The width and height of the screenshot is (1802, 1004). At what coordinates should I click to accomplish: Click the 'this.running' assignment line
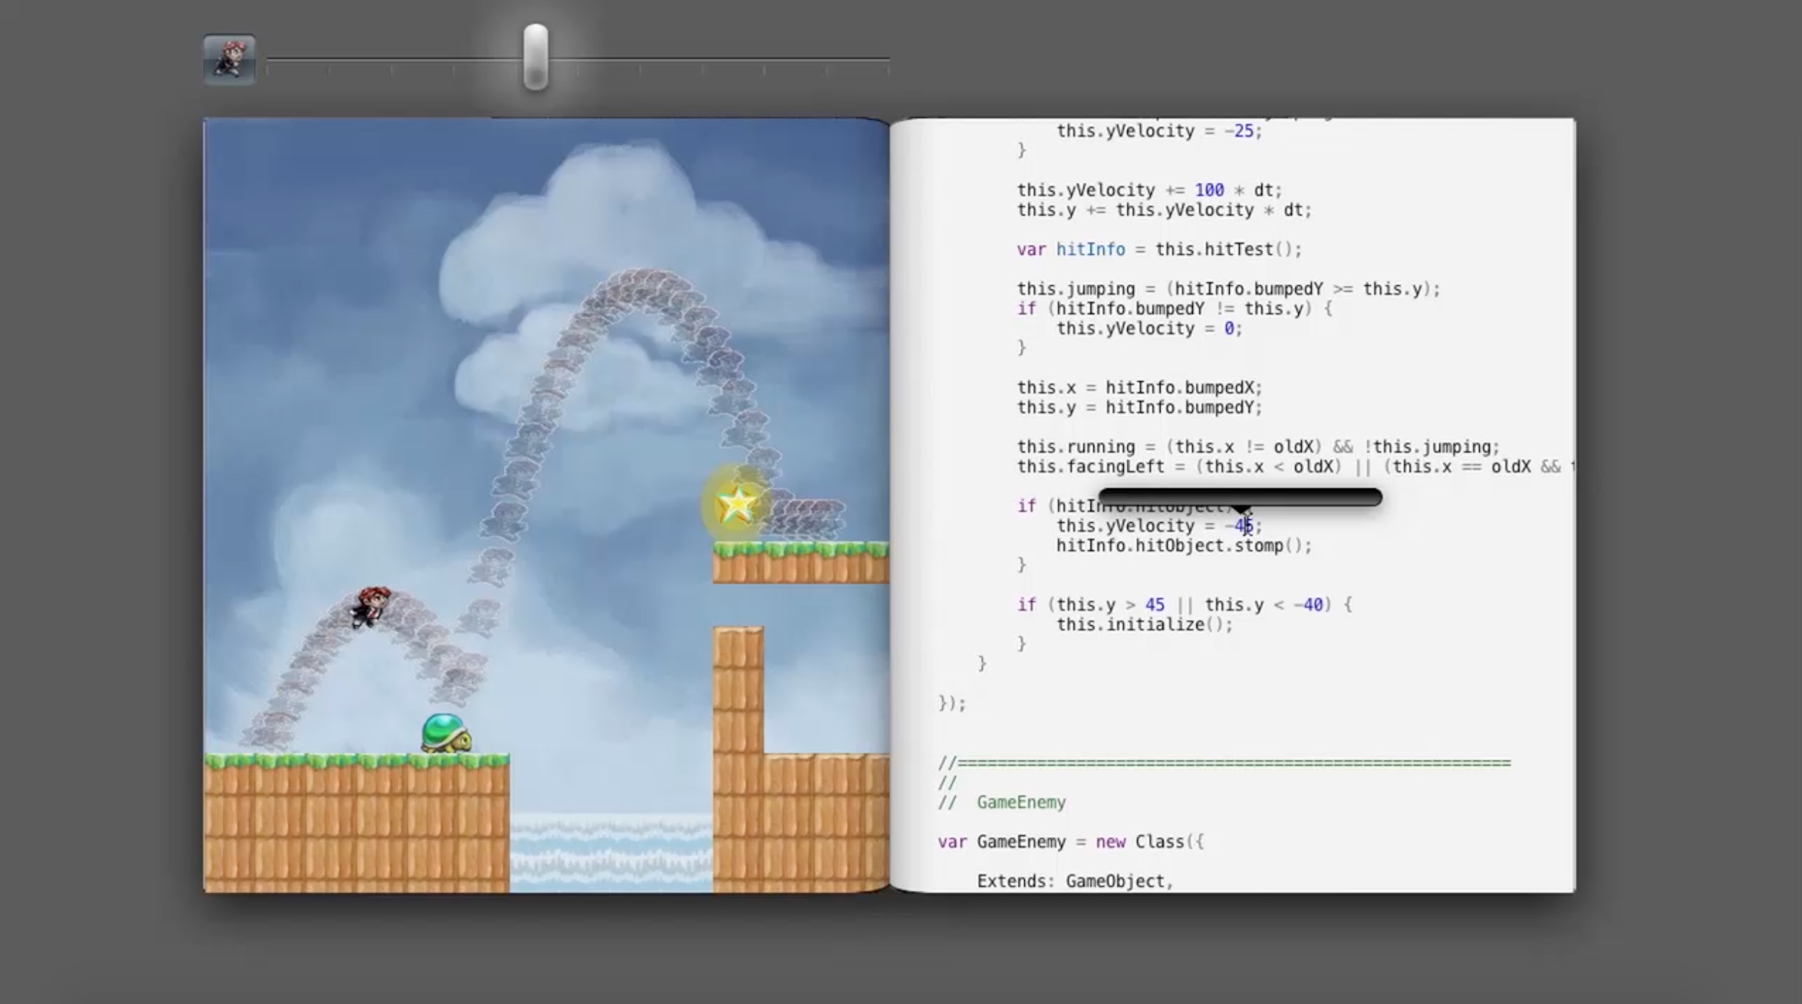pos(1259,447)
